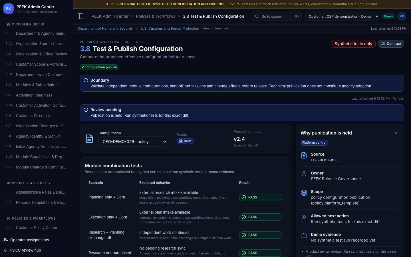Go to Activation Readiness sidebar item
Screen dimensions: 411x257
click(37, 95)
